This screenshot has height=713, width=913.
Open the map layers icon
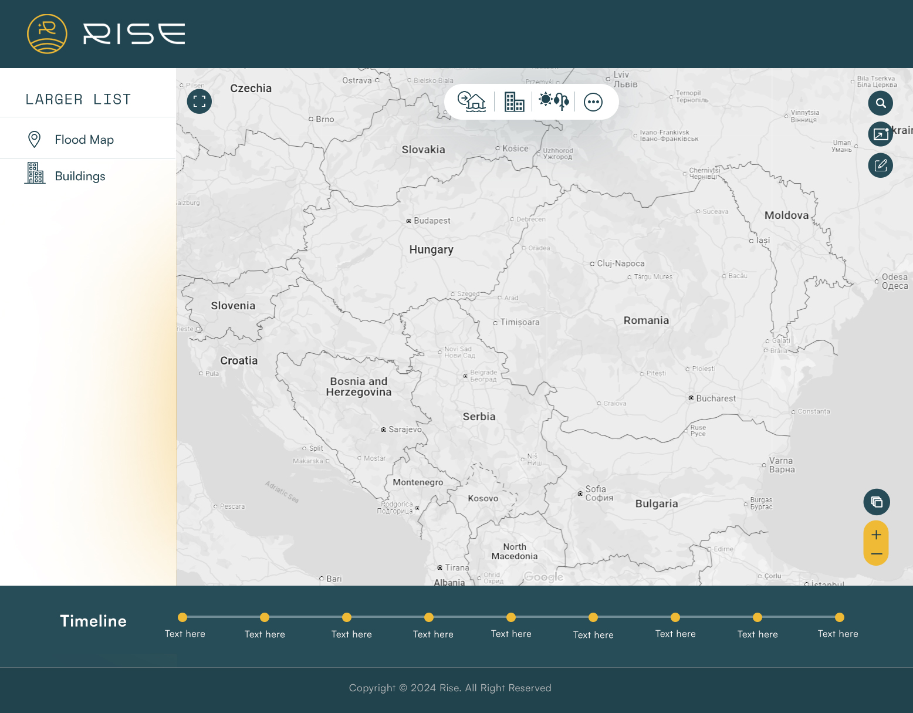877,502
